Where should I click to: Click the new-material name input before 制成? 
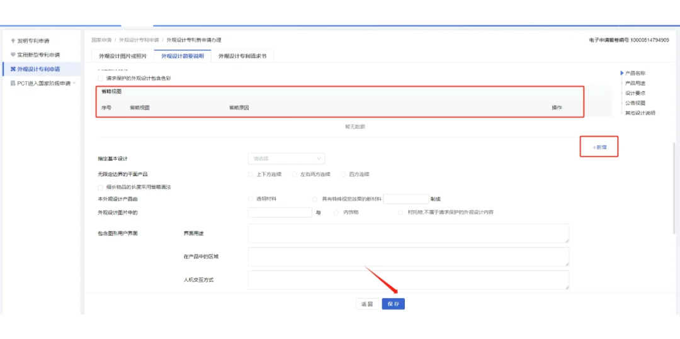coord(406,199)
